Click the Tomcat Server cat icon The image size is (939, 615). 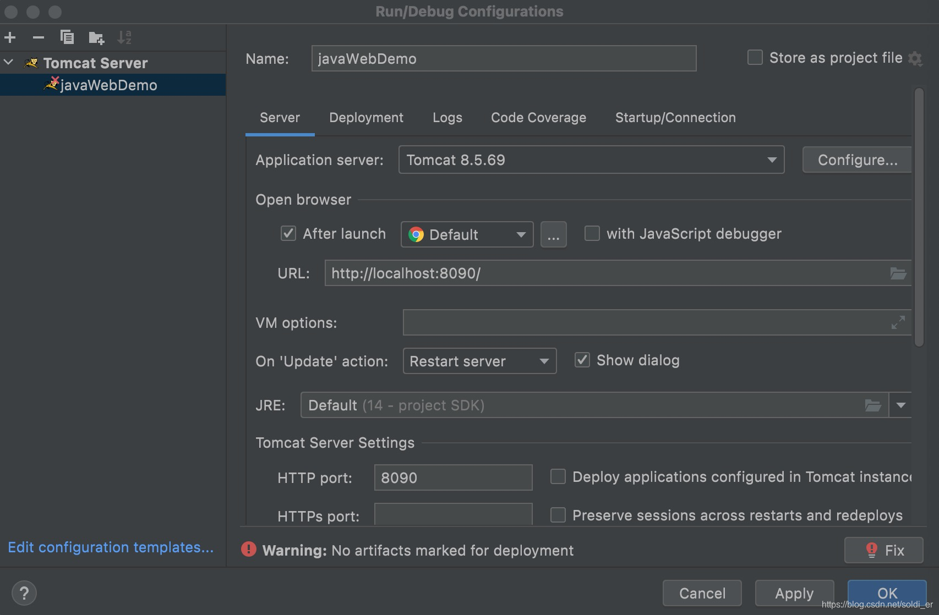pyautogui.click(x=31, y=63)
